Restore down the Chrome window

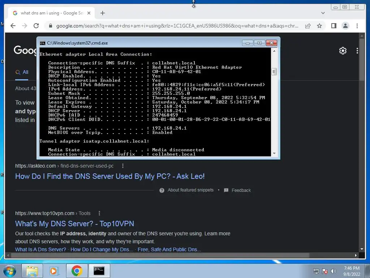(x=345, y=7)
